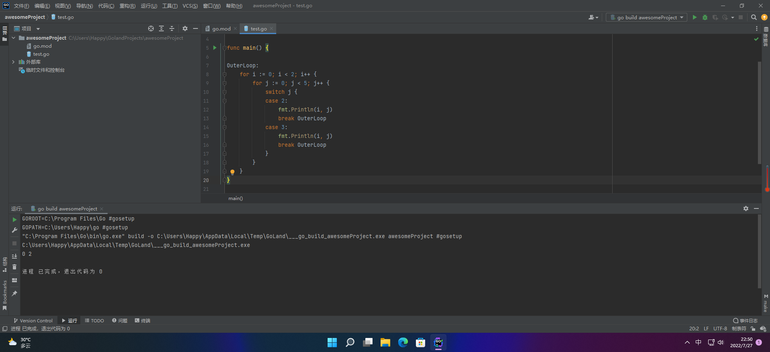This screenshot has height=352, width=770.
Task: Click the UTF-8 encoding in status bar
Action: tap(720, 328)
